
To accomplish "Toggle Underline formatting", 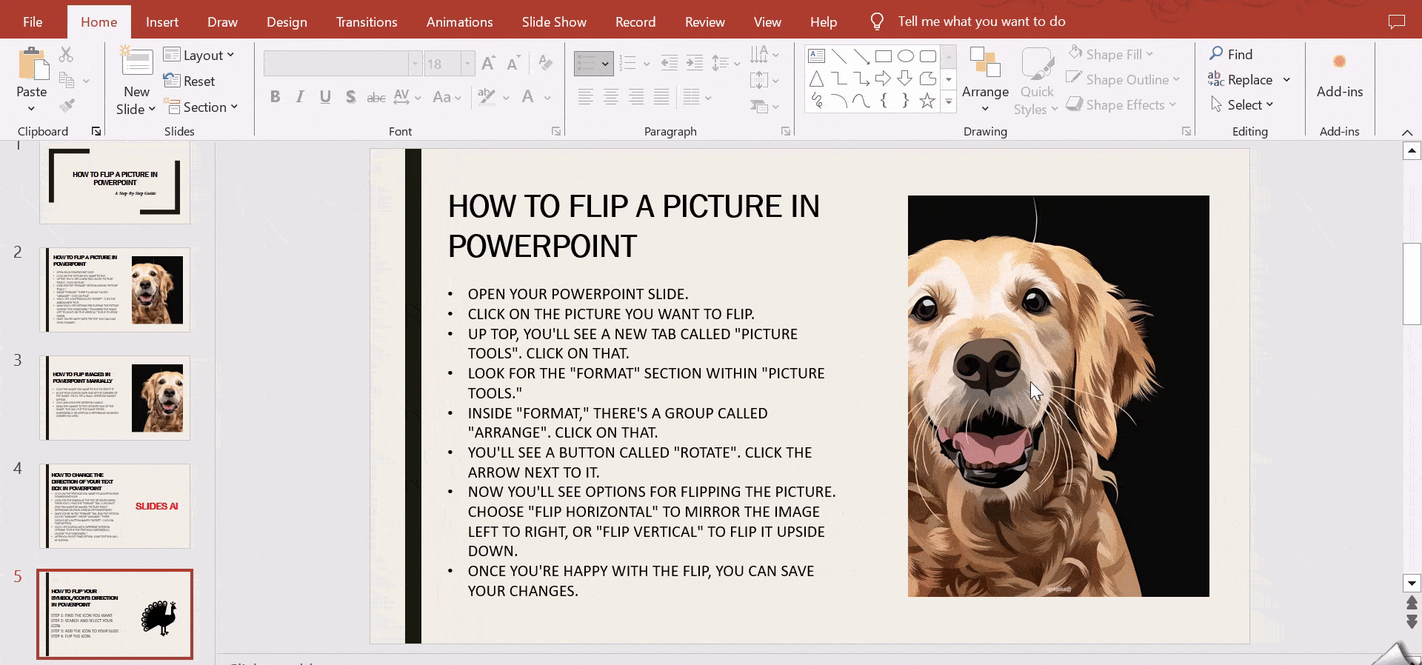I will pos(325,97).
